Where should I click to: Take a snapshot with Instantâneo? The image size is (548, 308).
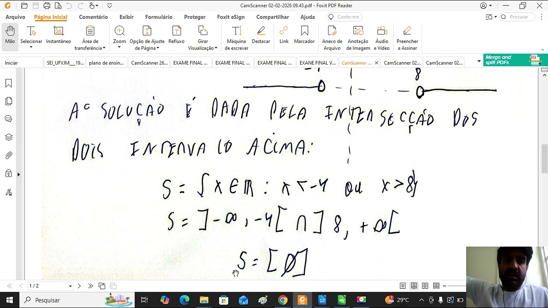coord(59,35)
